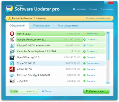
Task: Click the cancel clock icon for Carambis Driver Updater
Action: tap(84, 51)
